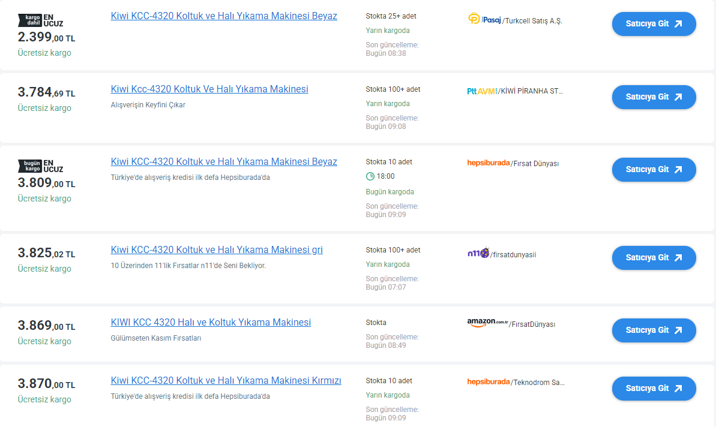
Task: Open 'KIWI KCC 4320 Halı ve Koltuk Yıkama Makinesi' link
Action: coord(211,322)
